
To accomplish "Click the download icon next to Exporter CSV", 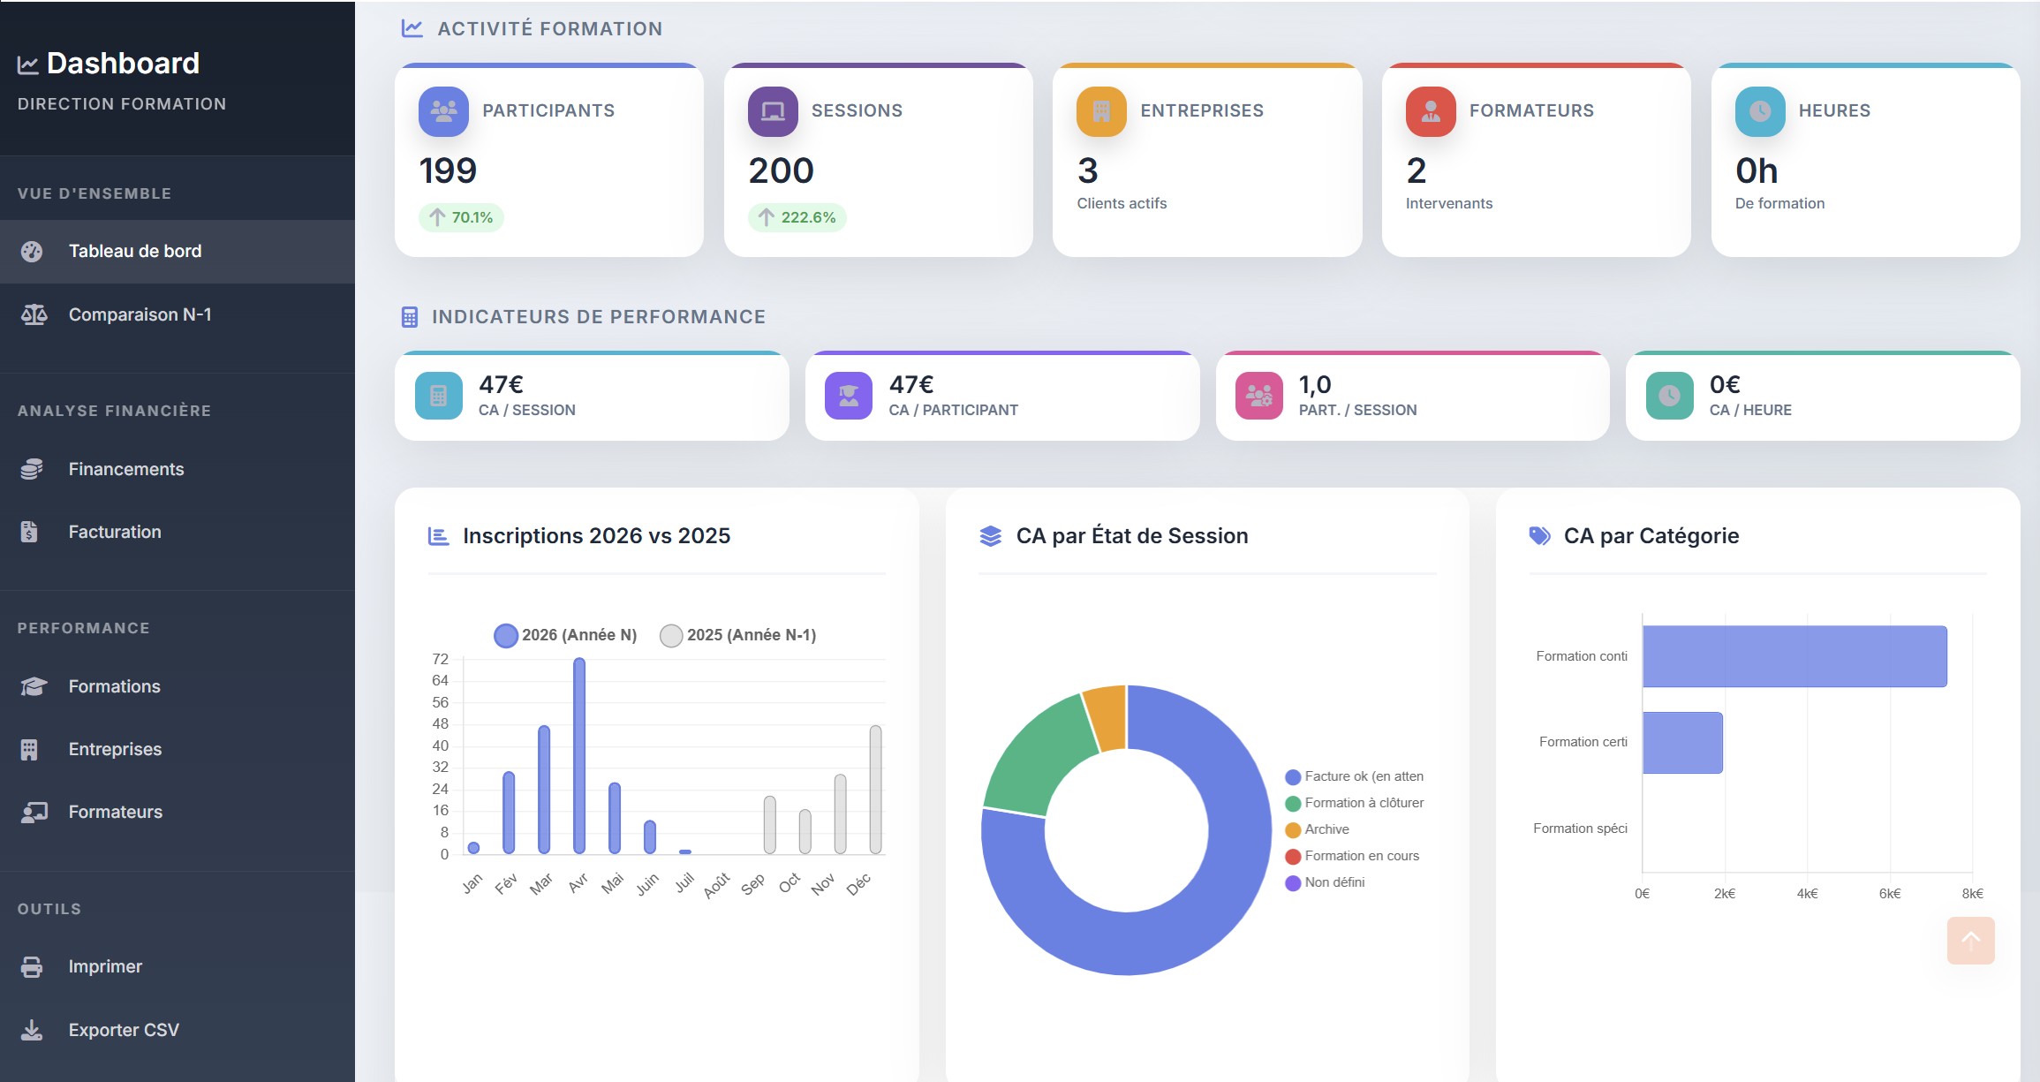I will 32,1029.
